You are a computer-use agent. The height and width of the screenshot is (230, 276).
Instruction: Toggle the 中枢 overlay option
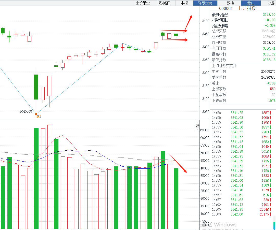click(x=184, y=3)
